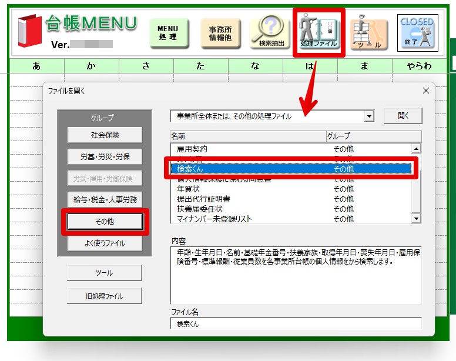Viewport: 456px width, 361px height.
Task: Select the 検索くん list row
Action: 291,169
